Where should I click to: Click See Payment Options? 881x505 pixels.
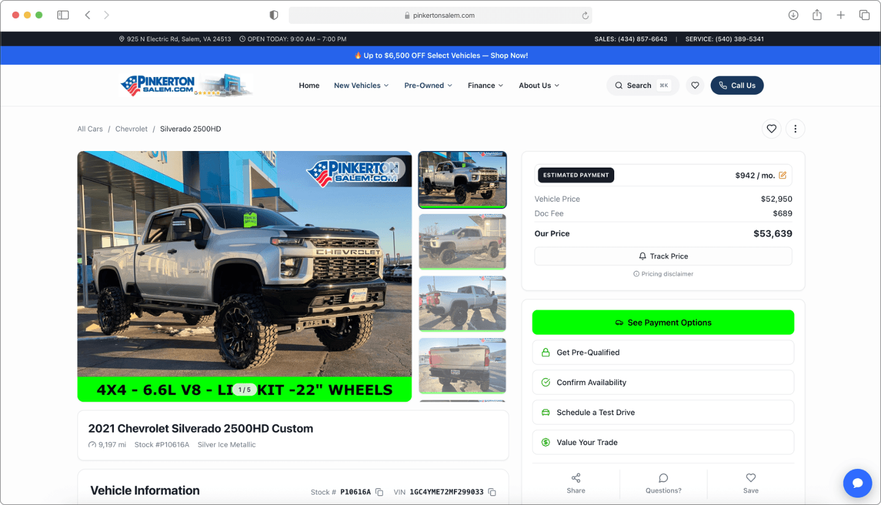663,322
